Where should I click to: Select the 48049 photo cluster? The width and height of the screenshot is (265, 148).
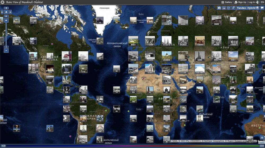click(x=67, y=69)
